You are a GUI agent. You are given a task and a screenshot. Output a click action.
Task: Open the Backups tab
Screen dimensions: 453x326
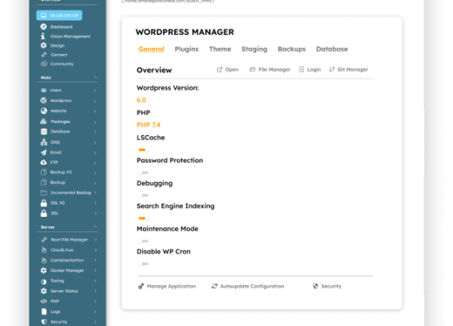tap(291, 49)
